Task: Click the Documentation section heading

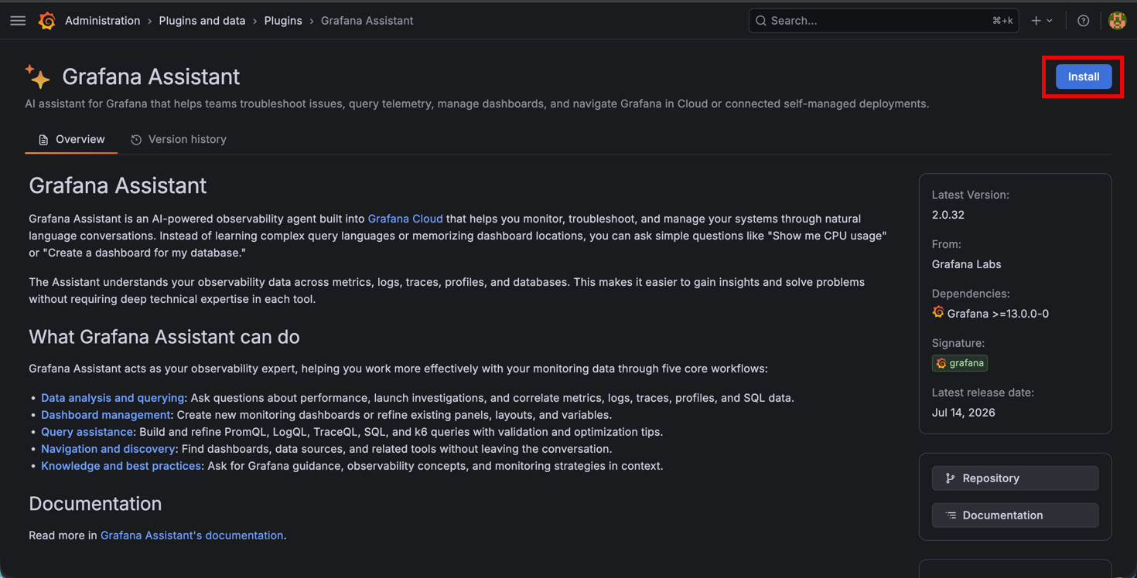Action: [95, 504]
